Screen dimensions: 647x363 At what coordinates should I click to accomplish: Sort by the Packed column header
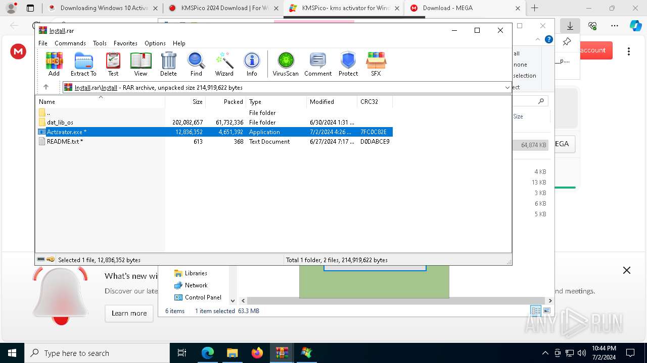point(226,101)
